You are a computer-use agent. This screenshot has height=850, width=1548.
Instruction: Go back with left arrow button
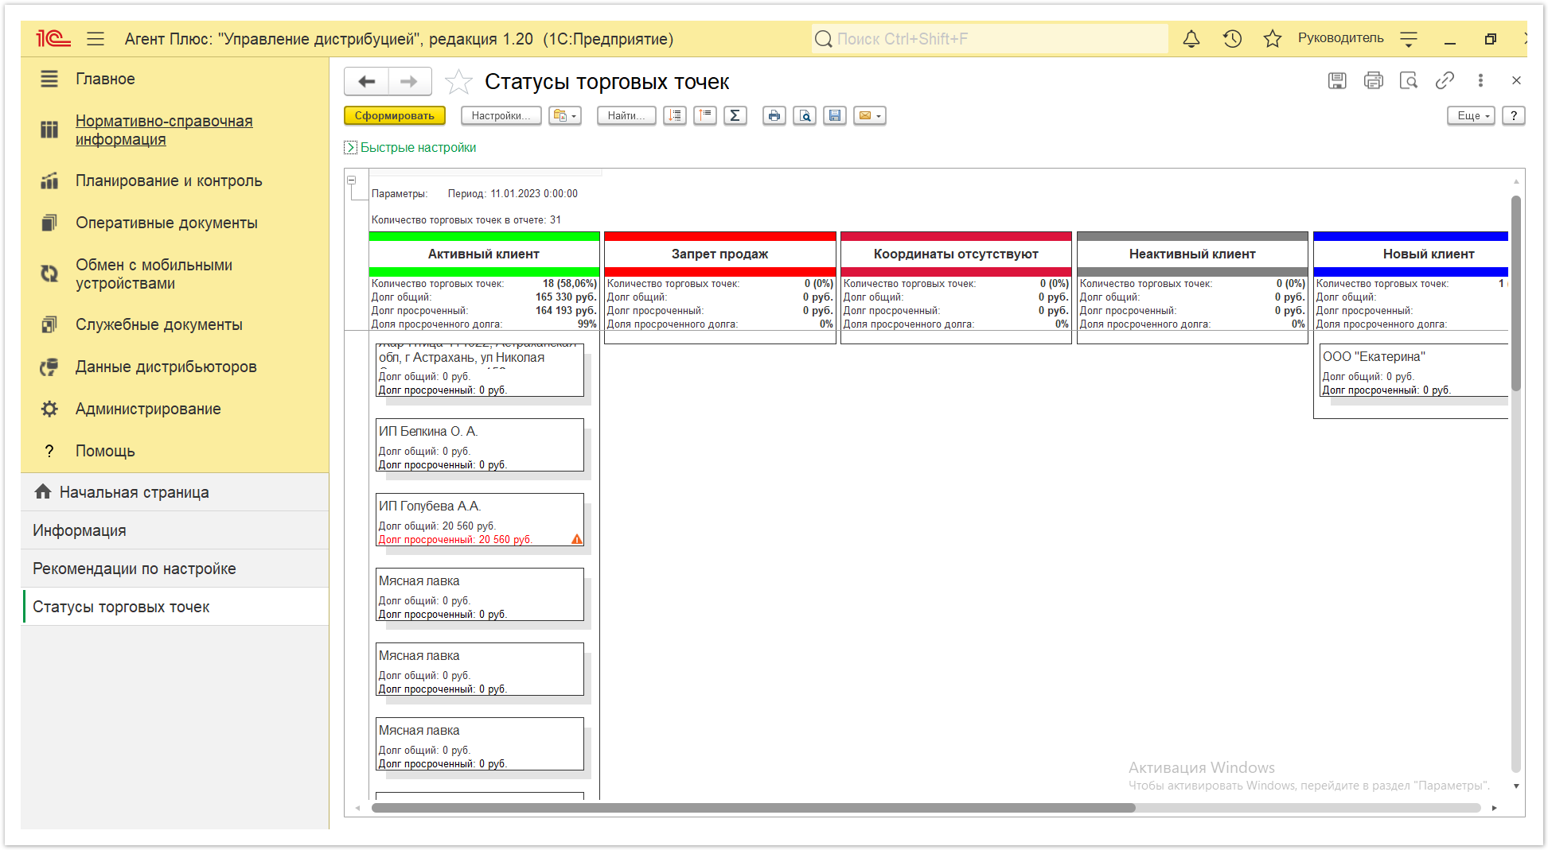(x=366, y=81)
